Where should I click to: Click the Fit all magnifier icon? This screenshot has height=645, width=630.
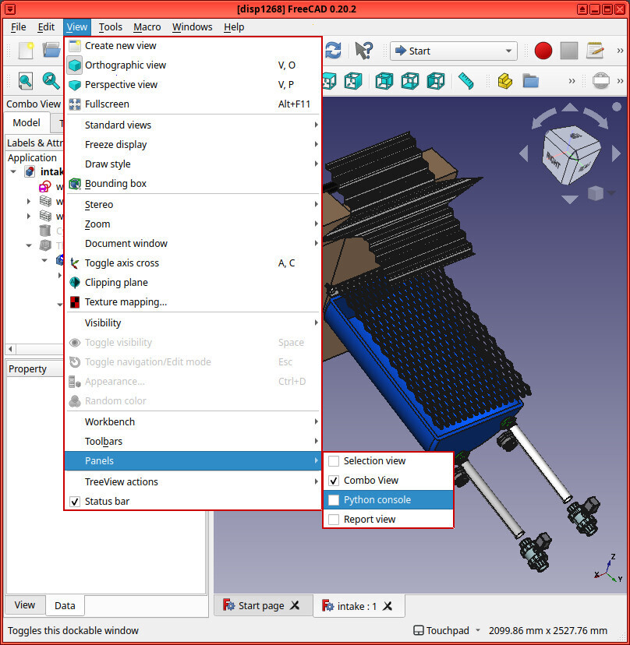tap(26, 81)
